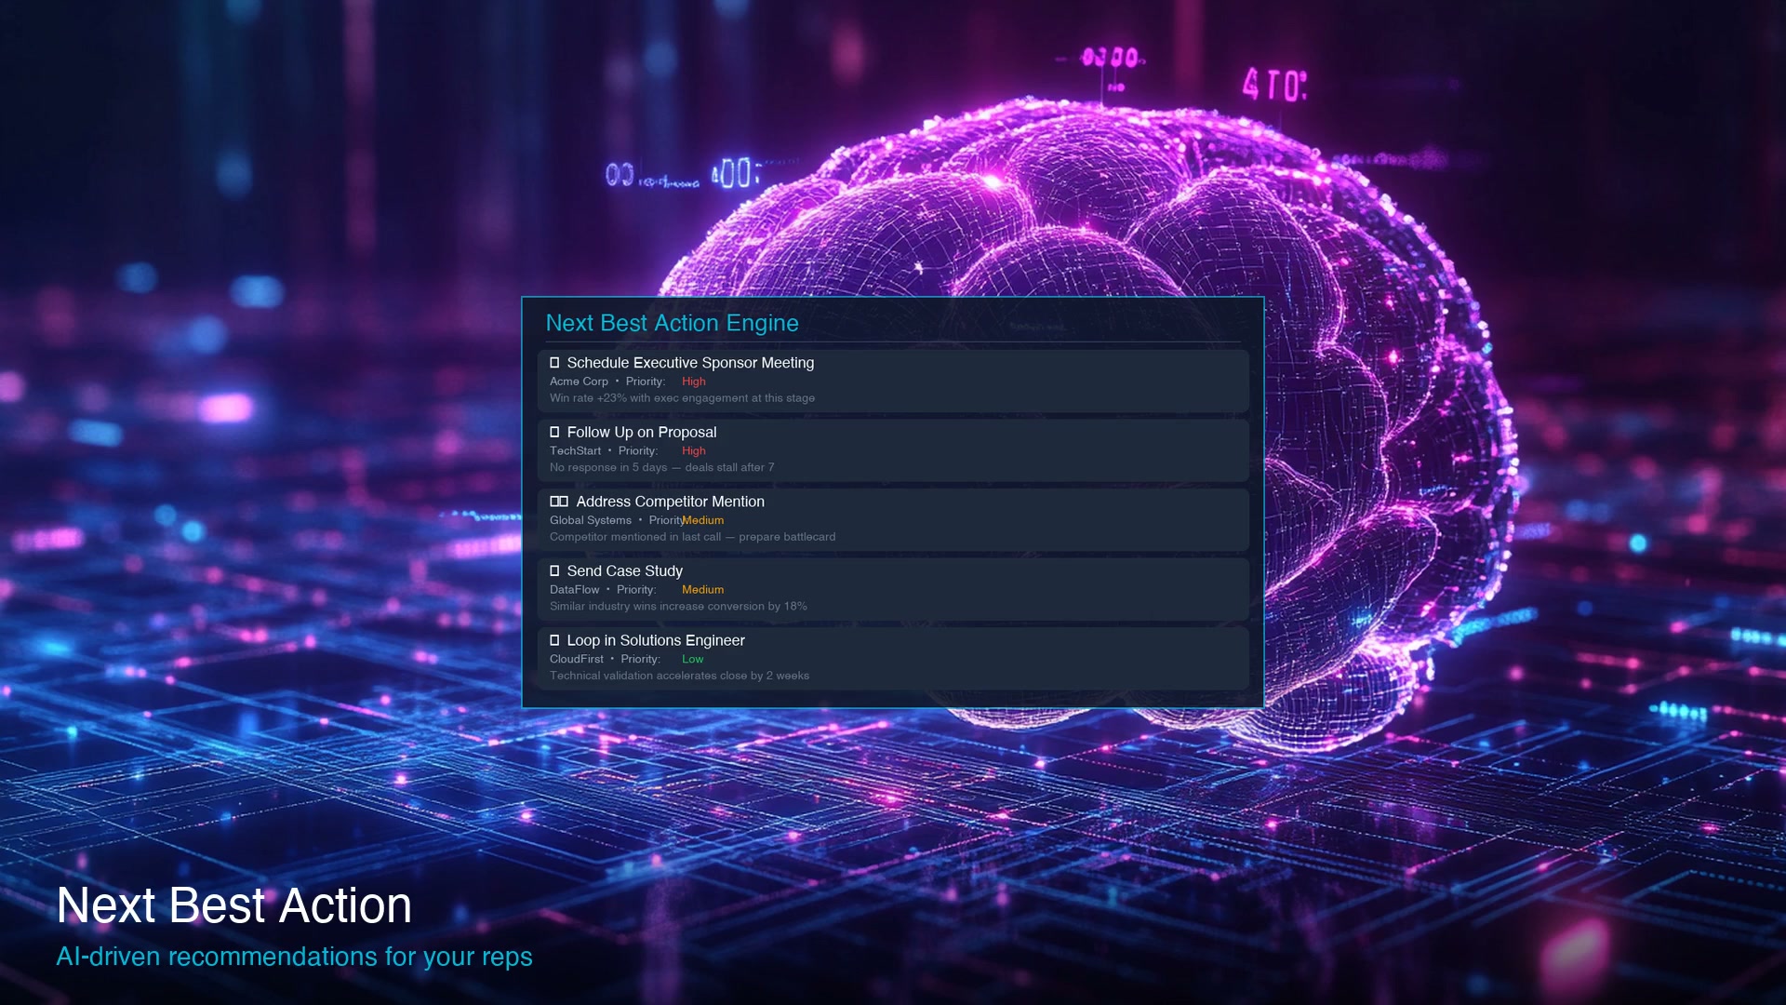The height and width of the screenshot is (1005, 1786).
Task: Open the Follow Up on Proposal action
Action: point(642,432)
